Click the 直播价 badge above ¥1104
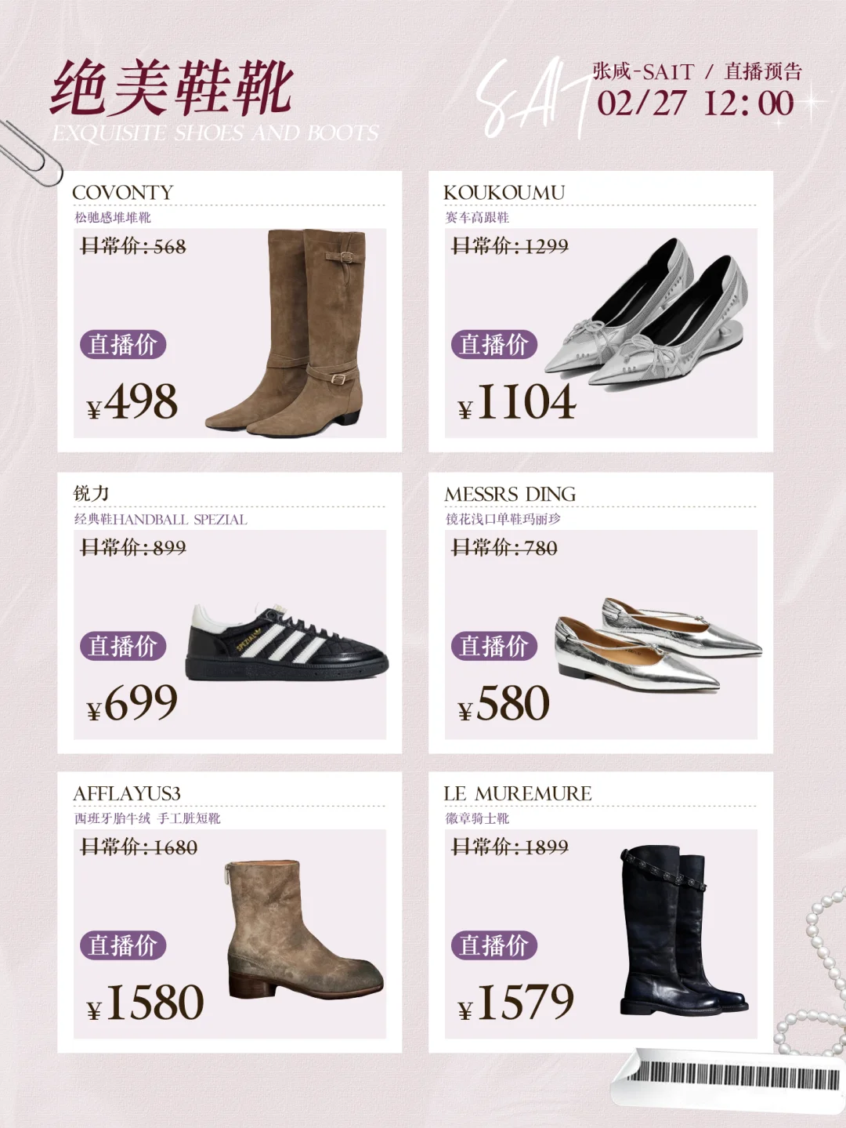This screenshot has height=1128, width=846. [494, 344]
